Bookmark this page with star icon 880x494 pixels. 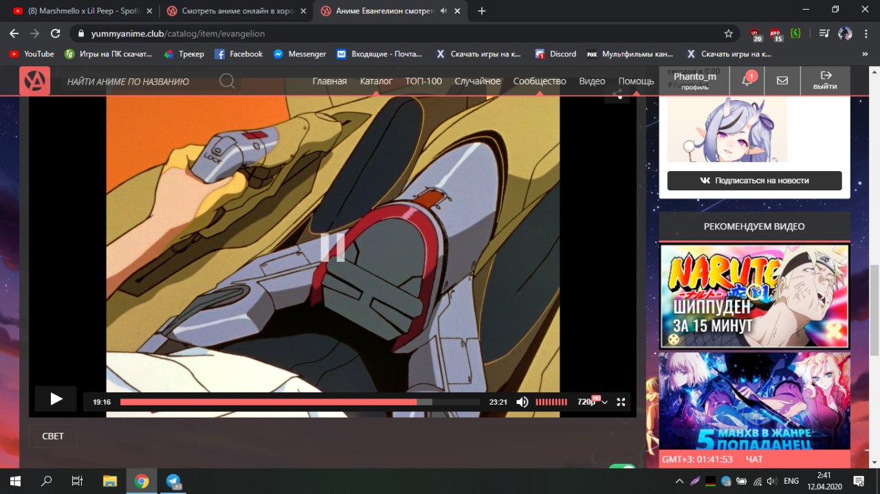pyautogui.click(x=729, y=33)
